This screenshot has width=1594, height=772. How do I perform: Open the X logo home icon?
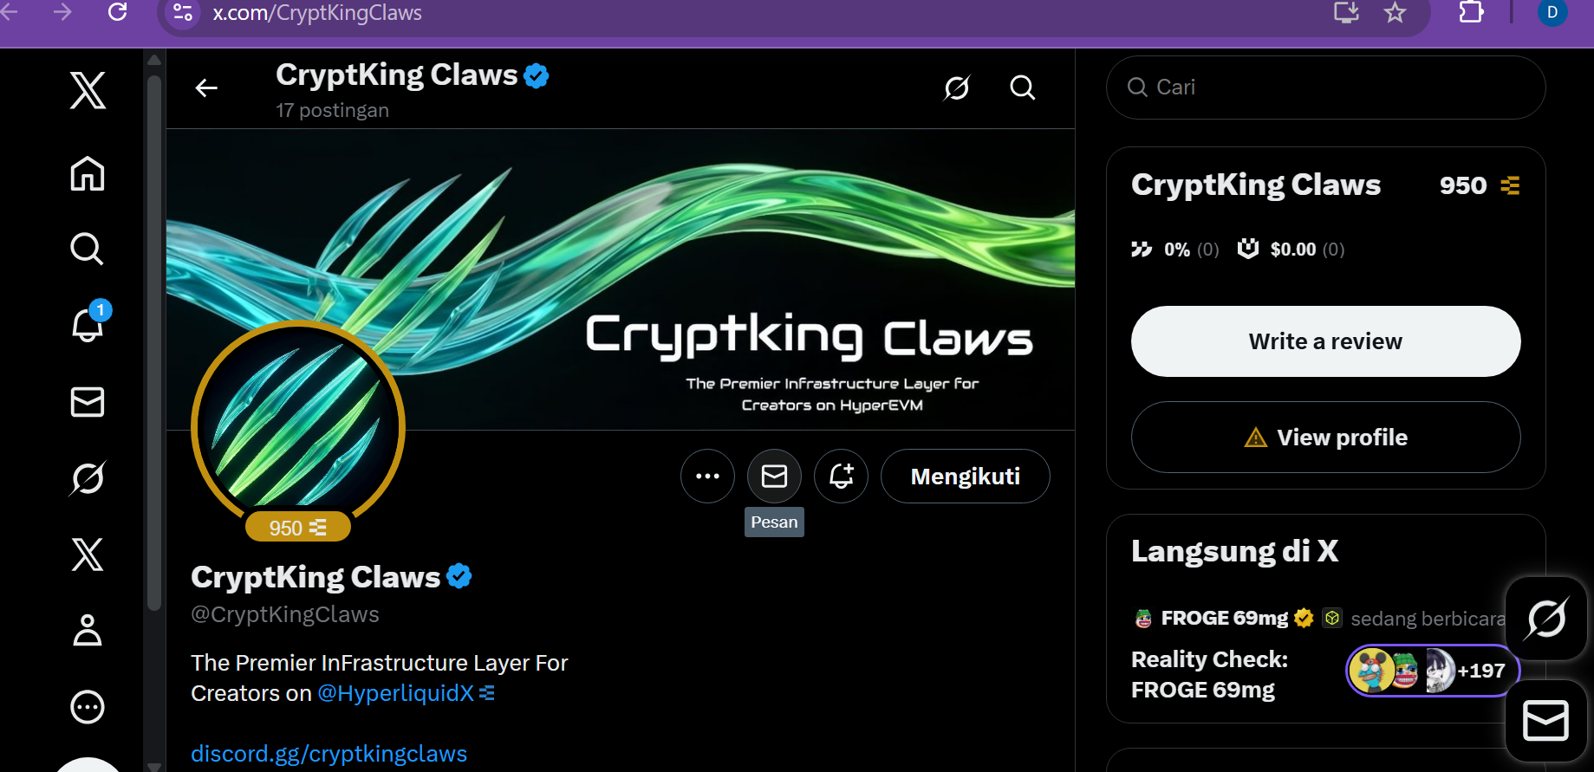[x=88, y=90]
